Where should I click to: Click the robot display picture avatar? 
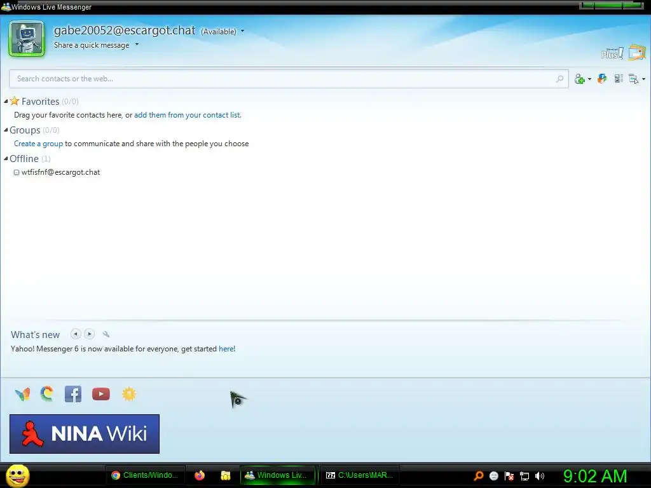coord(27,39)
